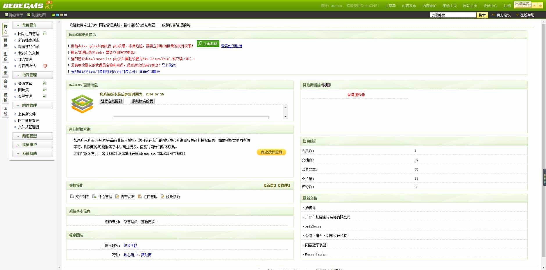The image size is (546, 270).
Task: Open the orange dropdown arrow in header
Action: click(534, 6)
